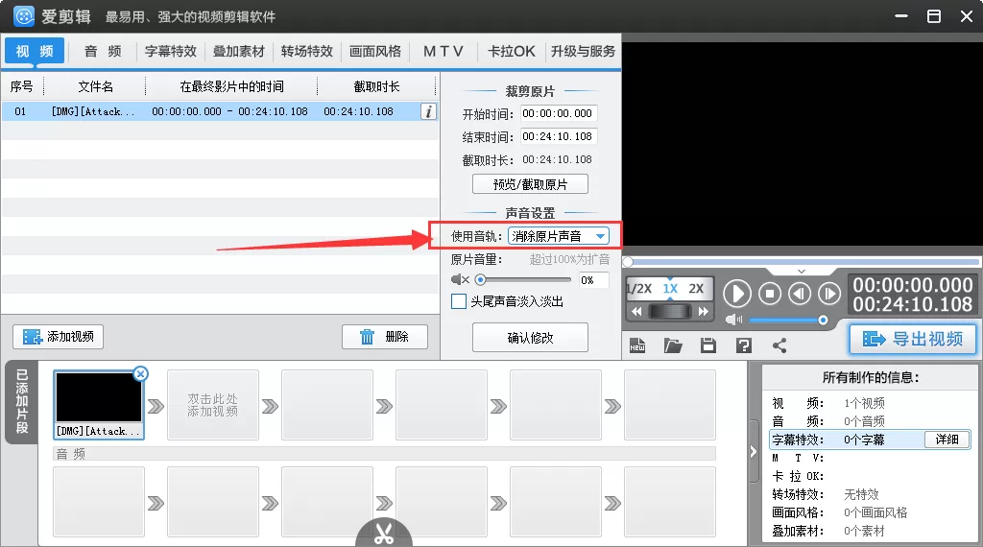Step back one frame
Image resolution: width=983 pixels, height=547 pixels.
click(x=800, y=294)
